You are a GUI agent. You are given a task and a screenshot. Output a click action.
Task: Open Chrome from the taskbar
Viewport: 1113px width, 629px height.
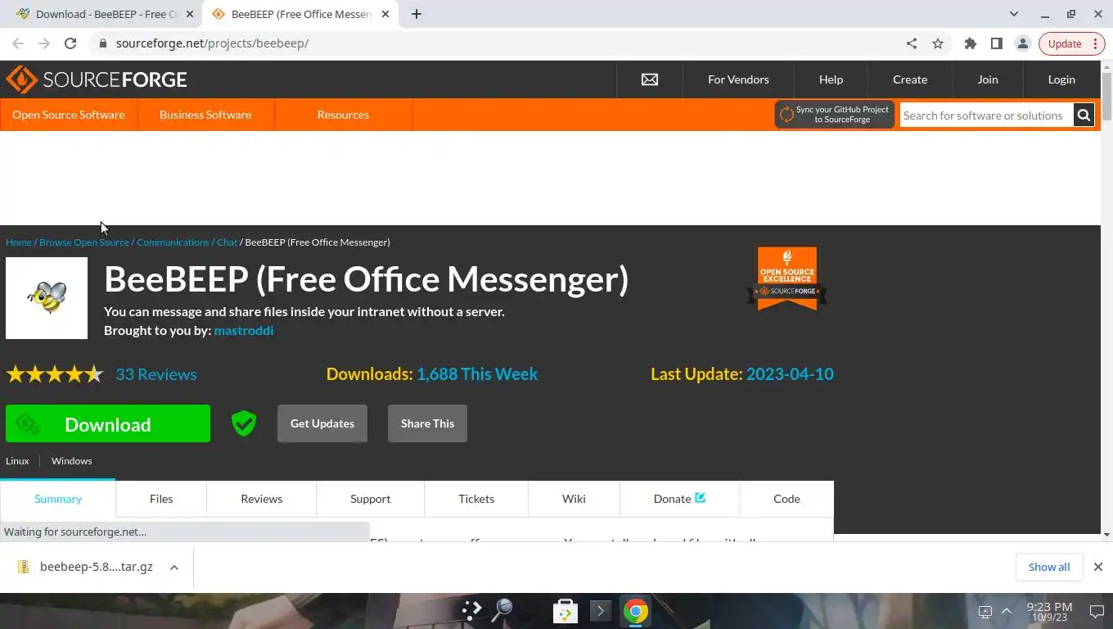click(636, 611)
